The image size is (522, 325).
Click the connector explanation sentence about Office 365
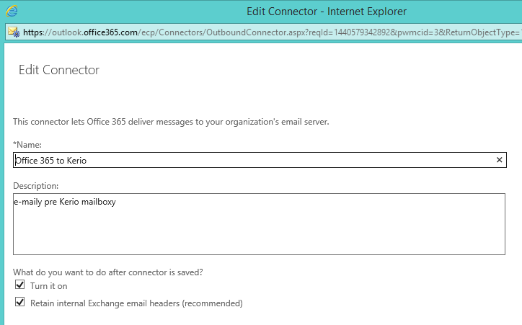point(171,122)
